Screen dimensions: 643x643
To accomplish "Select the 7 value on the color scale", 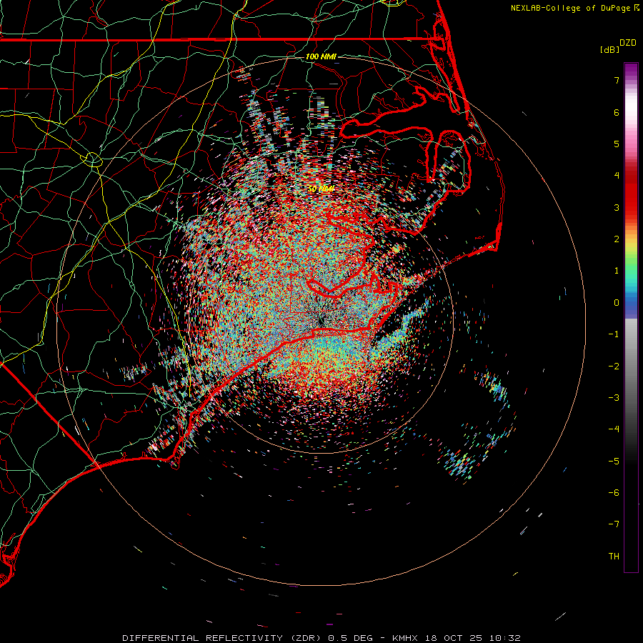I will coord(617,80).
